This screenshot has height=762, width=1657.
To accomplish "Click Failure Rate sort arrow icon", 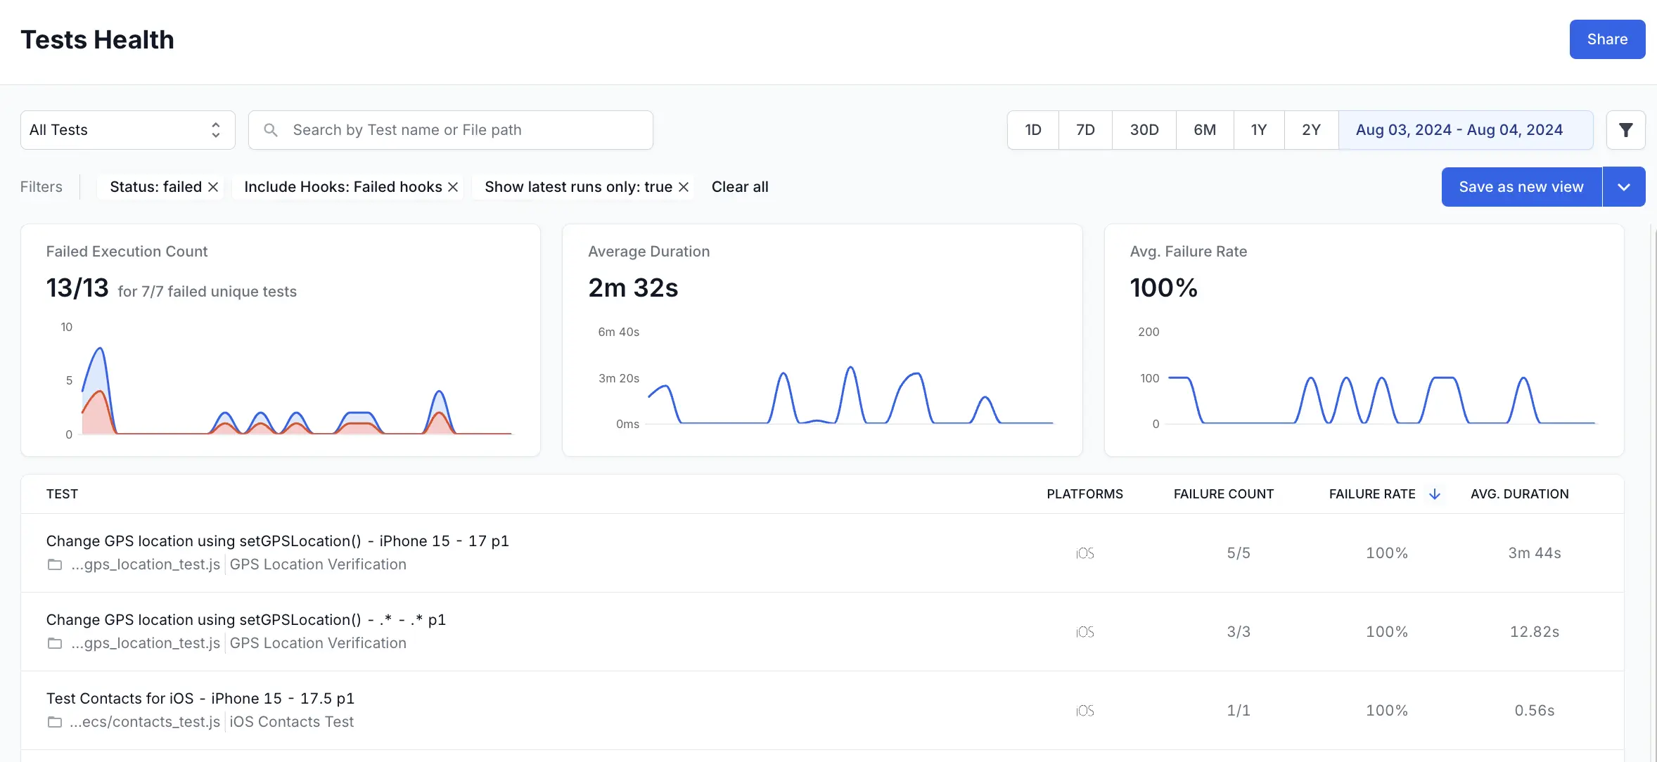I will [x=1435, y=494].
